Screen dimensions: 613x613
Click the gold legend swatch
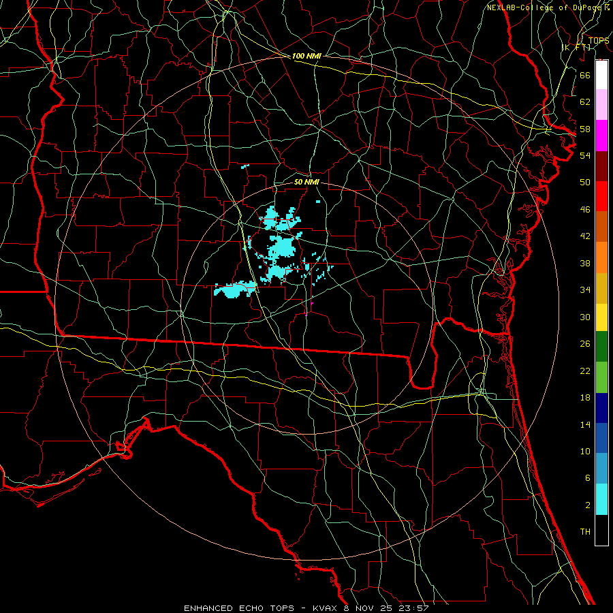pos(601,288)
